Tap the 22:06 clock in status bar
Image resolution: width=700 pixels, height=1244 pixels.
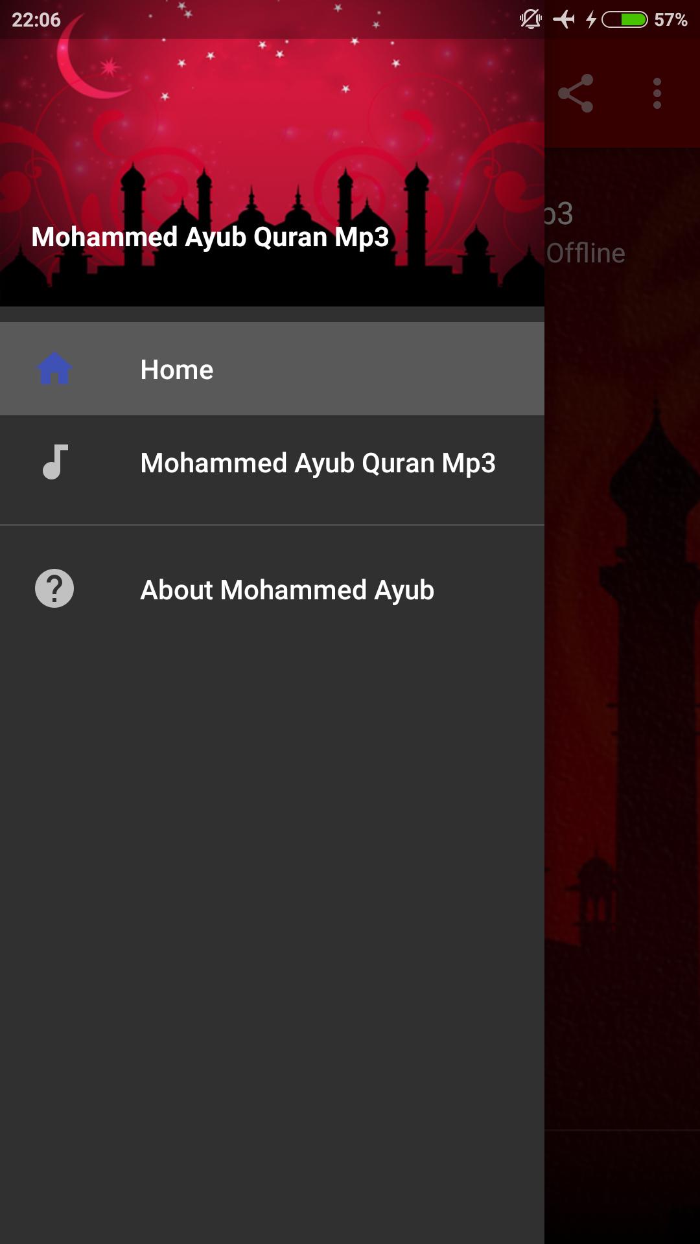click(x=36, y=20)
